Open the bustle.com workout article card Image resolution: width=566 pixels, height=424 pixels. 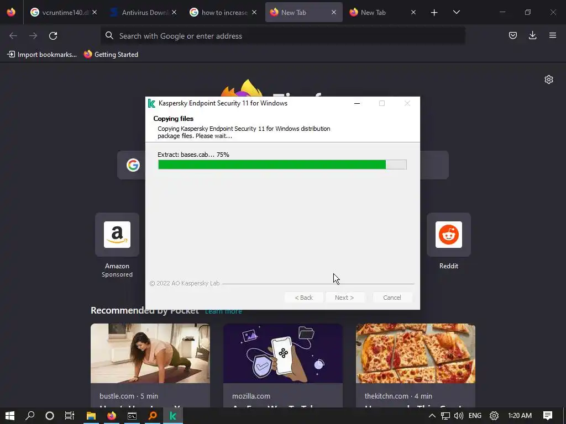click(x=150, y=365)
